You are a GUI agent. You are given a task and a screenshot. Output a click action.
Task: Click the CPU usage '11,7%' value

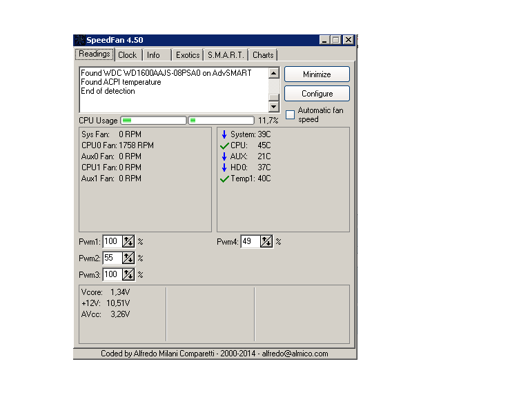click(268, 121)
